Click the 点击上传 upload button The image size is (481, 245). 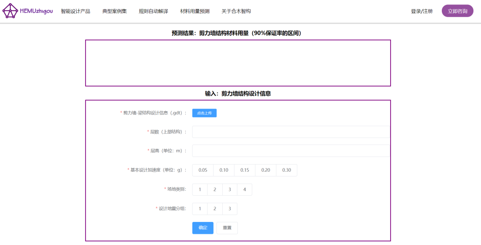[204, 113]
